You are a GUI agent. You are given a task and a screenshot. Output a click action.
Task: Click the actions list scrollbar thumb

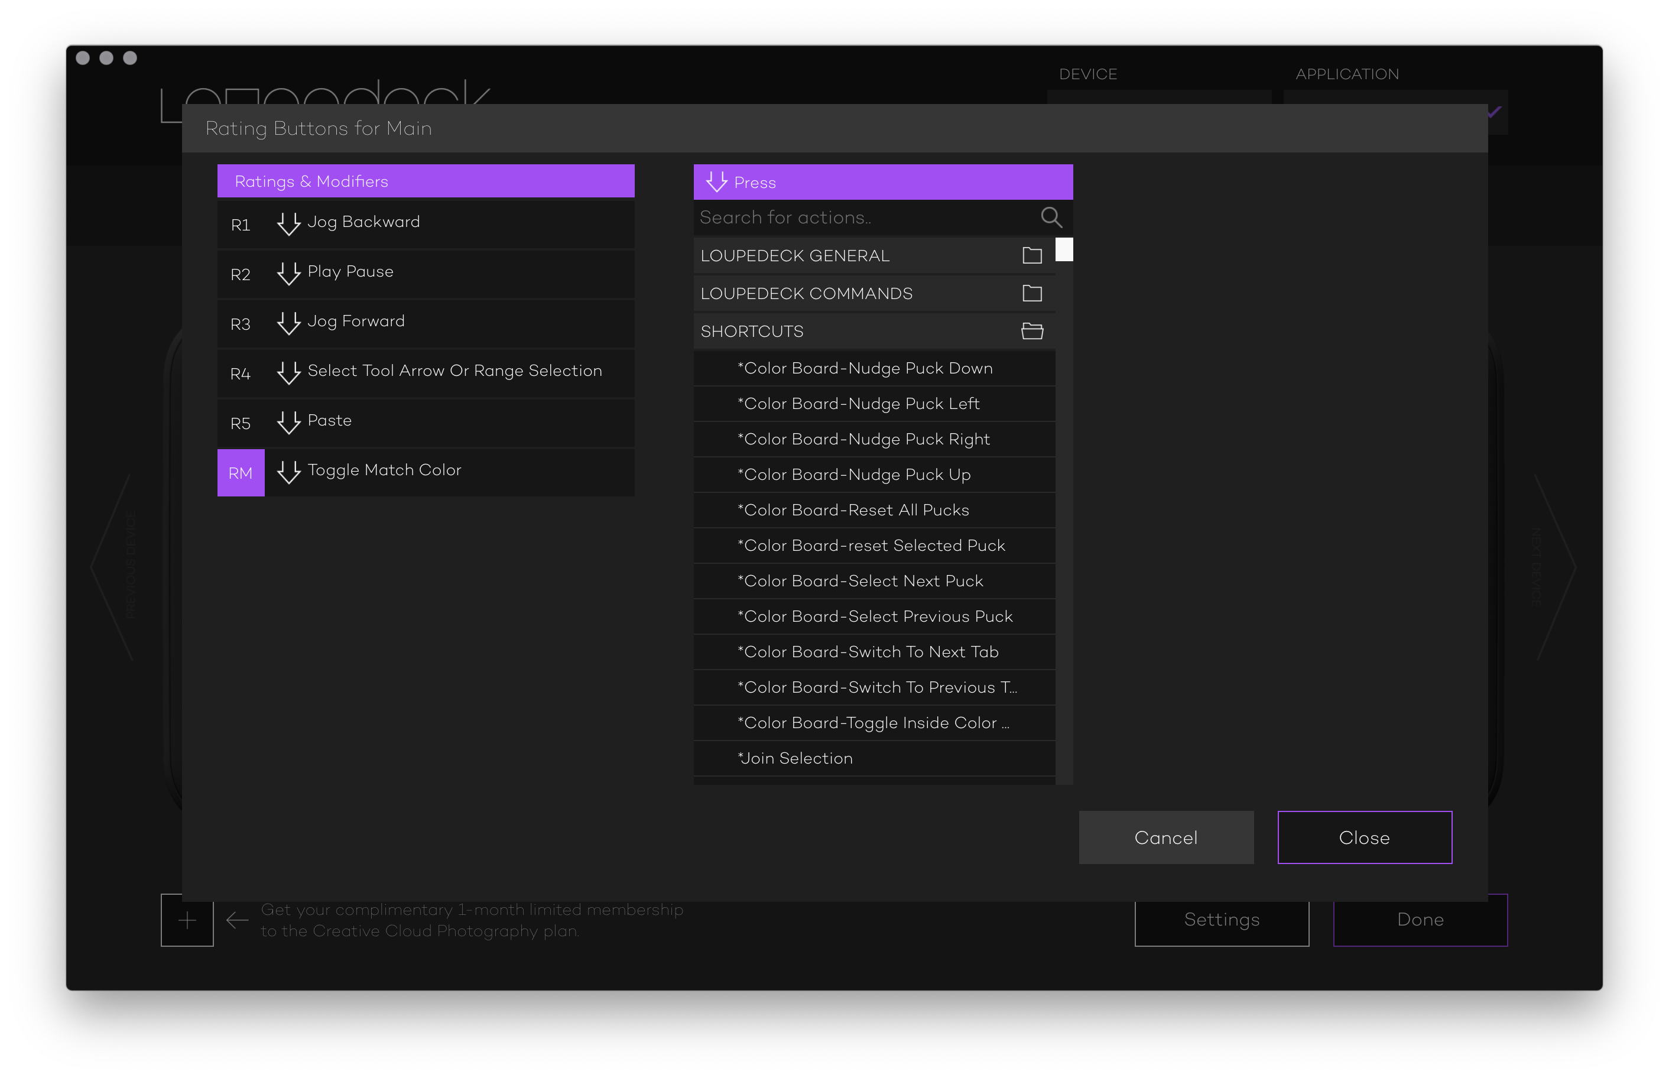(x=1064, y=249)
